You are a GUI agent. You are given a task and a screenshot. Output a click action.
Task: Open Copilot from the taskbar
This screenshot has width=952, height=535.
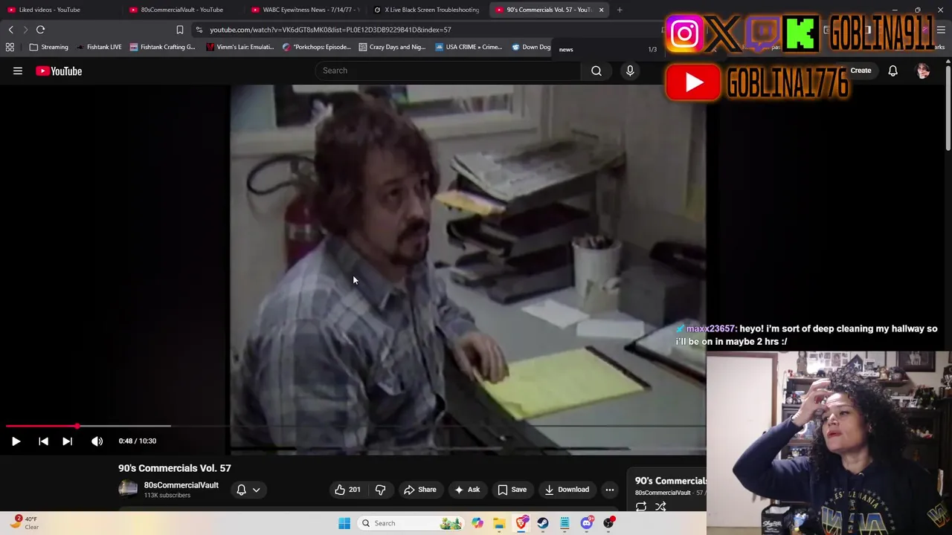[477, 523]
